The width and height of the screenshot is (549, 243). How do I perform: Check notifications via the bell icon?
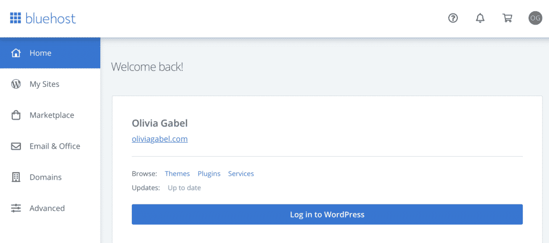[480, 18]
